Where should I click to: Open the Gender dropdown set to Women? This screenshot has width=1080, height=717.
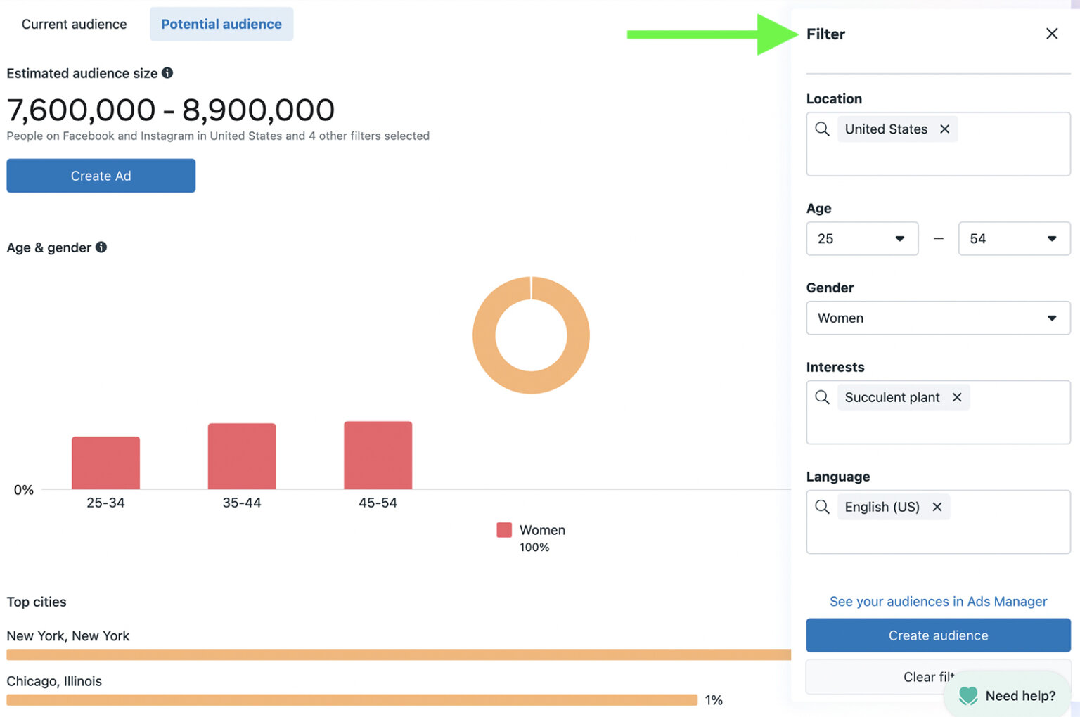point(937,318)
